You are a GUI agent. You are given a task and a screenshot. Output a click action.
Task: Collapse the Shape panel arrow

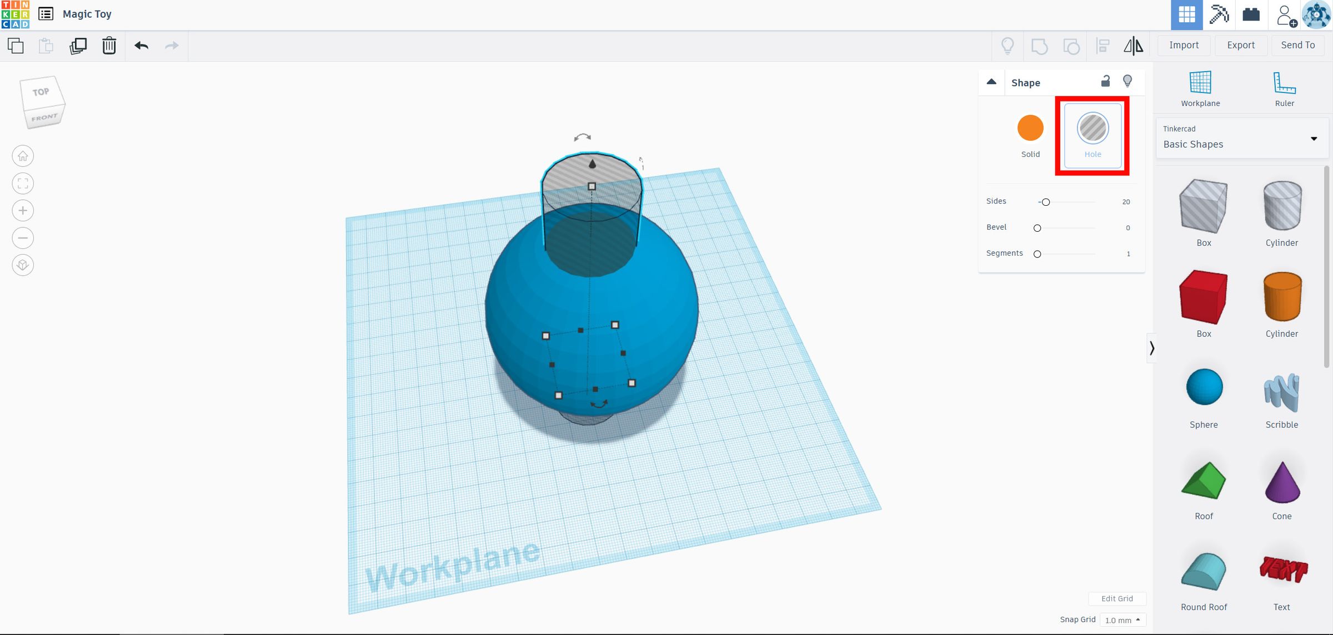coord(991,82)
